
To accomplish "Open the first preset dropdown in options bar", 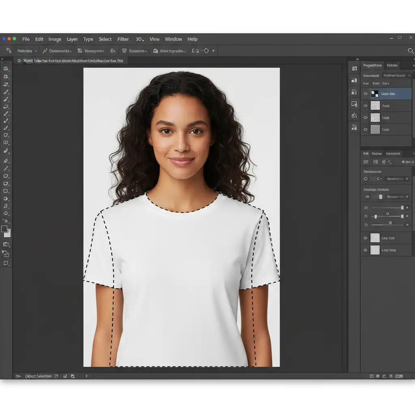I will [27, 51].
